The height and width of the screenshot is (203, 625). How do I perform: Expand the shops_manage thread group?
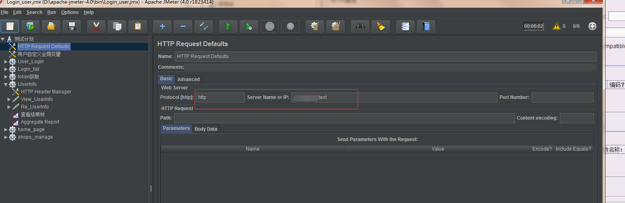click(6, 137)
